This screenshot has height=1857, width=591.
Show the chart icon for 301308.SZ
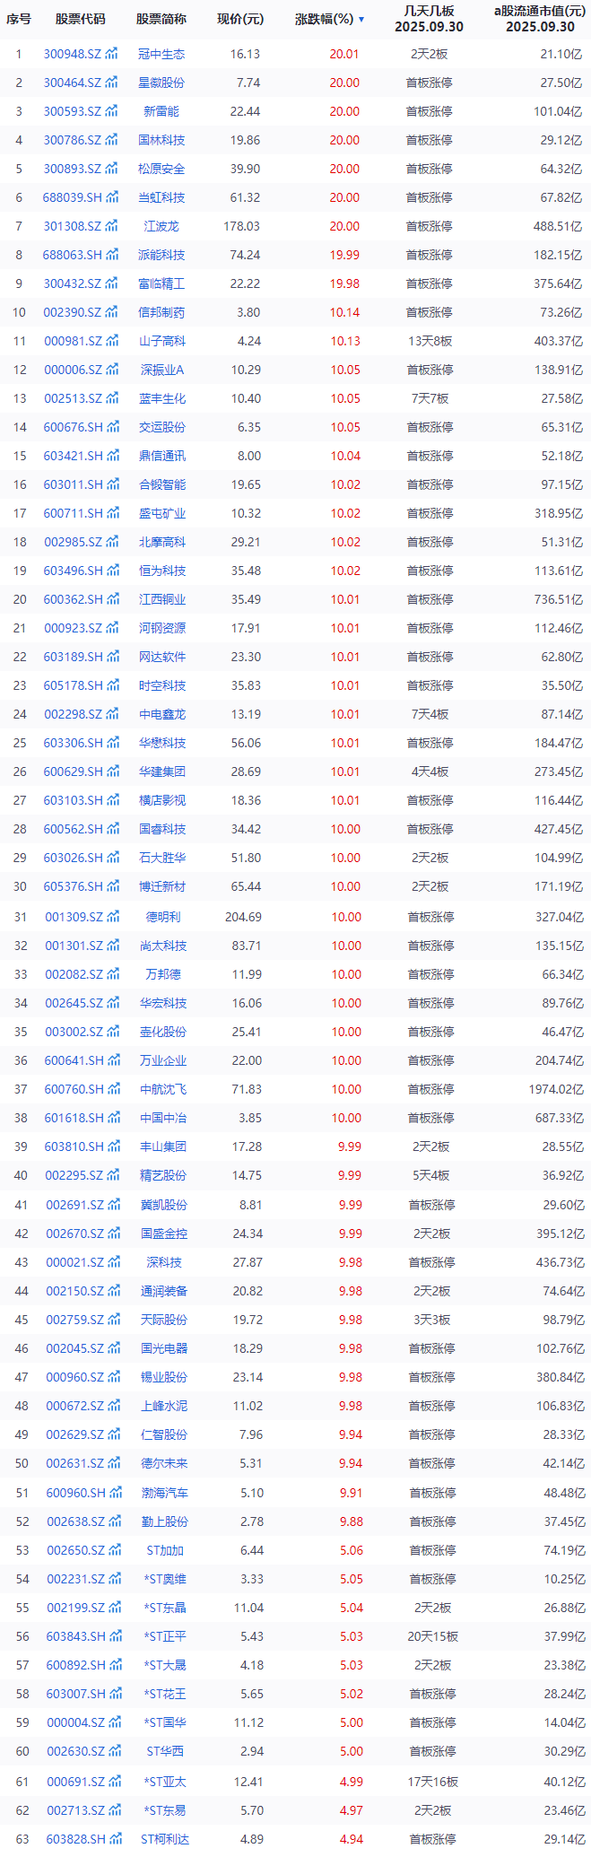(111, 226)
